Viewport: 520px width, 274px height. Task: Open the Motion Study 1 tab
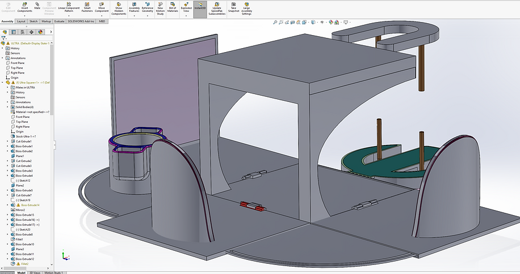point(53,273)
